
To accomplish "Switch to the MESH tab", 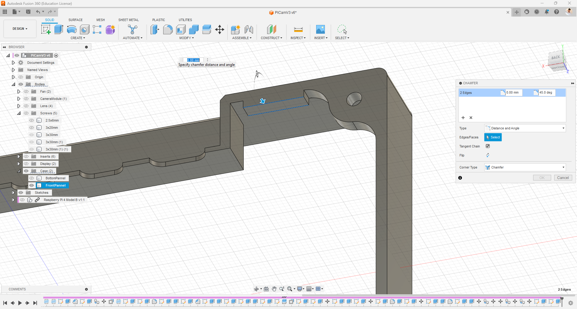I will tap(101, 20).
